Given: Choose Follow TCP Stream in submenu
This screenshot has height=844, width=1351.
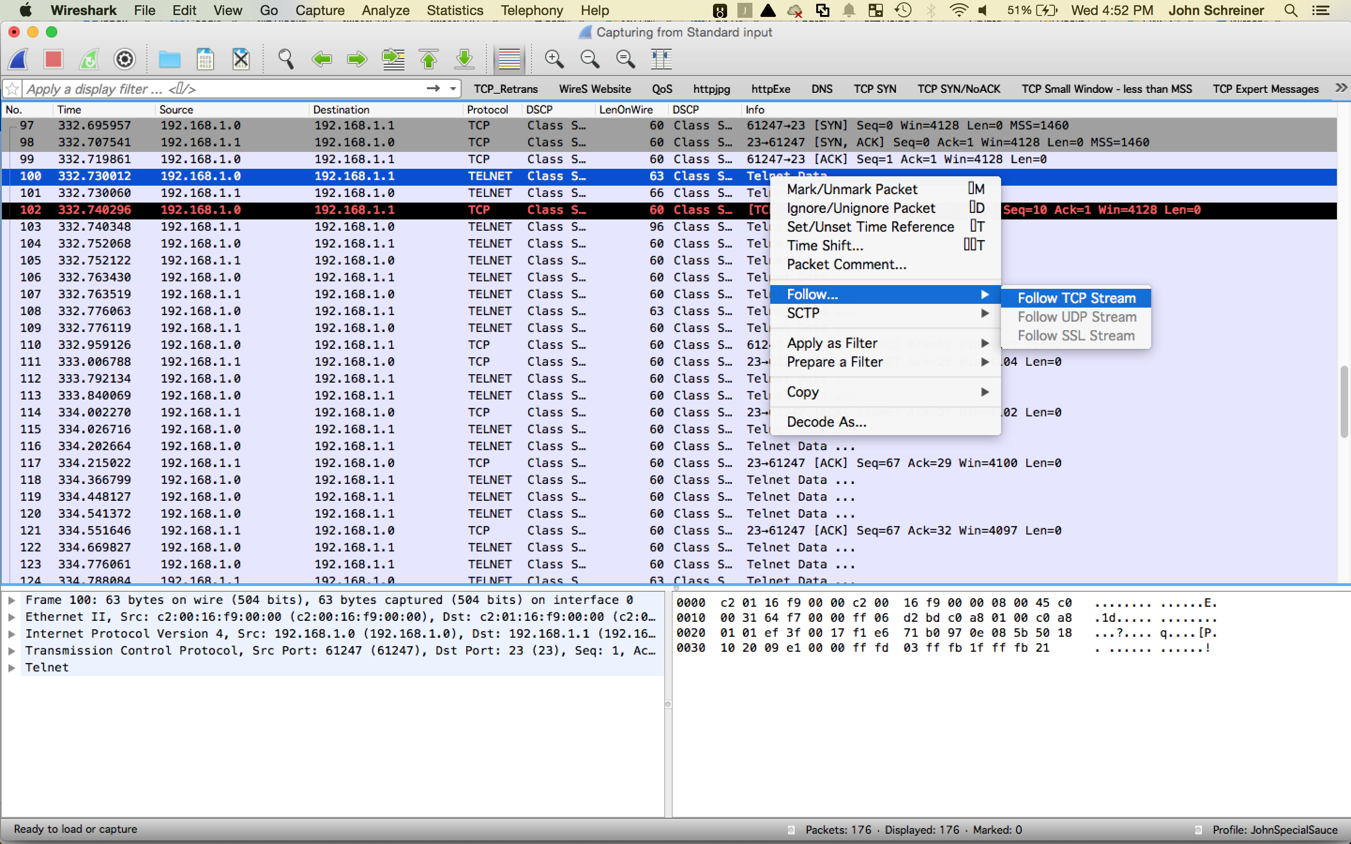Looking at the screenshot, I should (1076, 298).
